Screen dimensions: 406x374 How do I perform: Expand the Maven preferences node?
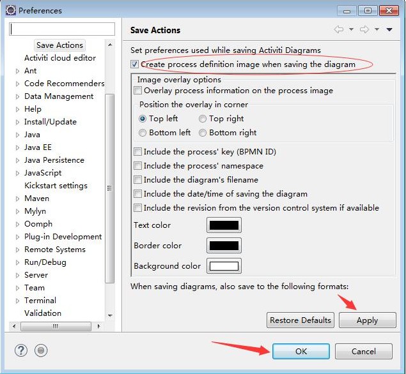(x=17, y=198)
